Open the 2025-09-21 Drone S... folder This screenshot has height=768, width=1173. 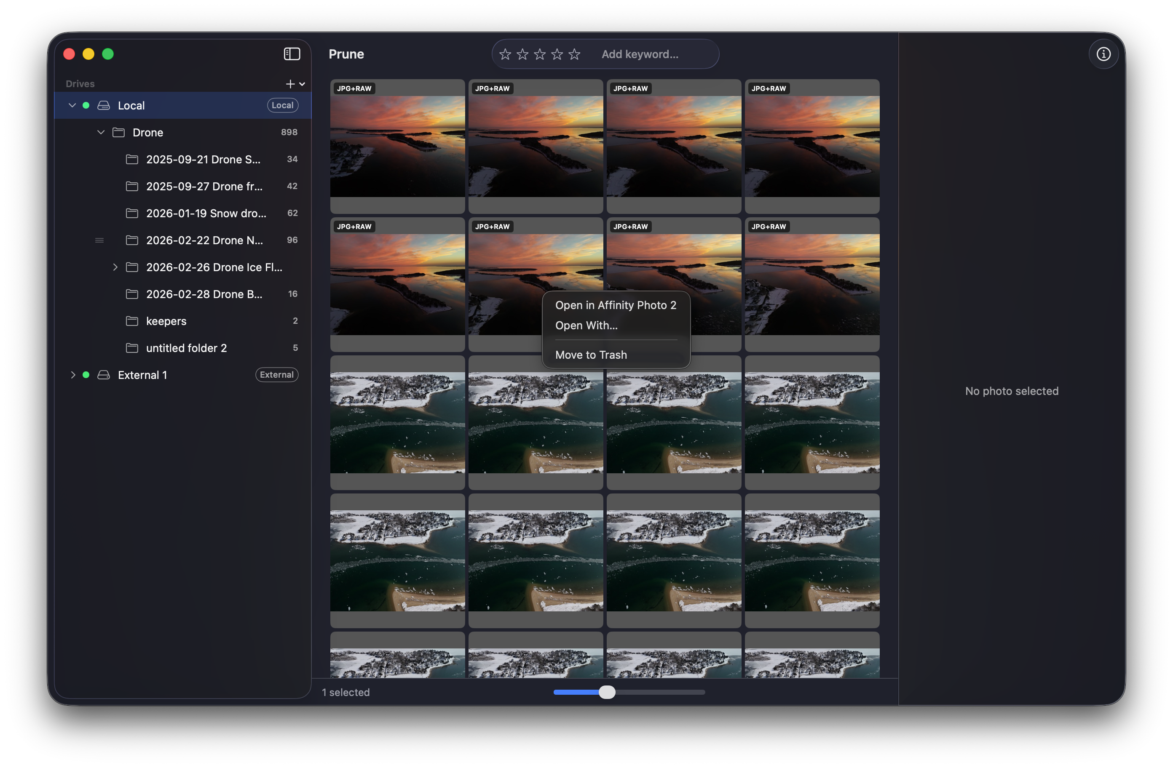(203, 159)
